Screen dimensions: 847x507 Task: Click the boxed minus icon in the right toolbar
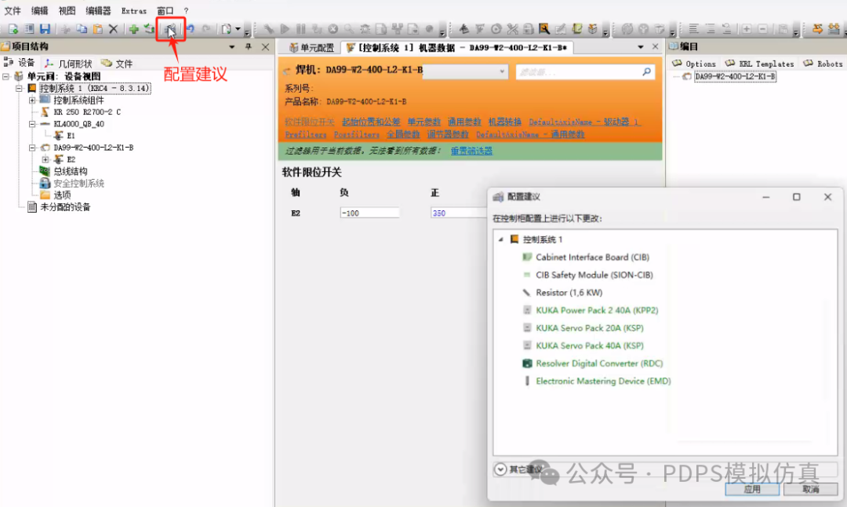[763, 29]
